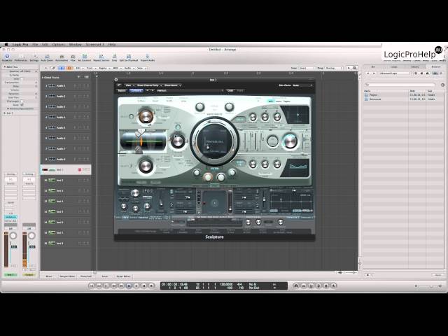
Task: Click the Stop transport button
Action: point(129,286)
